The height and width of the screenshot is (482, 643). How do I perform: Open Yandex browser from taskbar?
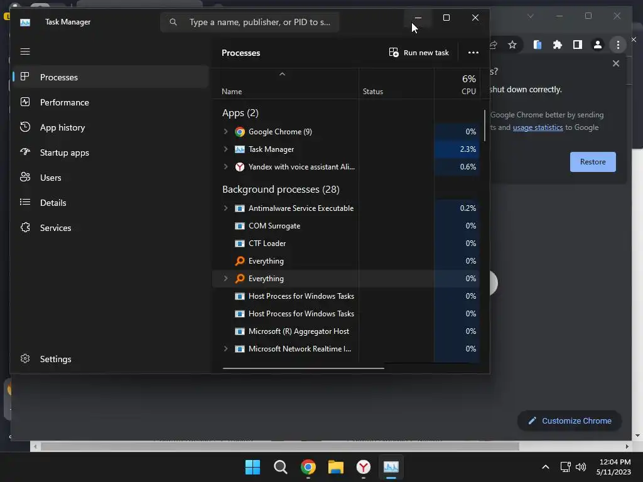pyautogui.click(x=364, y=467)
